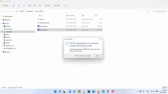Select Pictures in navigation pane
This screenshot has height=94, width=168.
8,37
